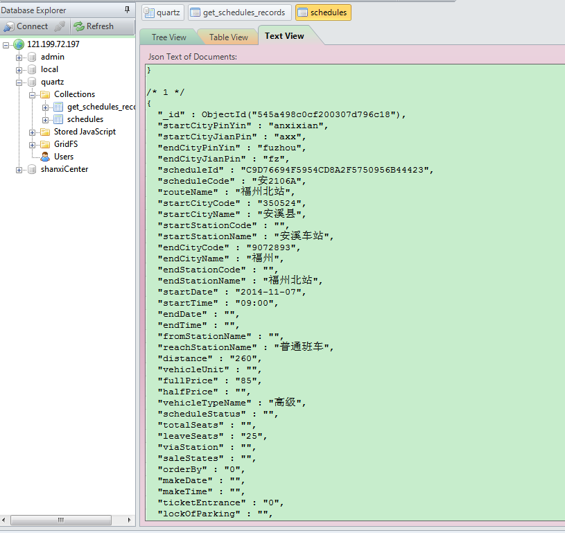
Task: Expand the shanxiCenter database node
Action: coord(19,170)
